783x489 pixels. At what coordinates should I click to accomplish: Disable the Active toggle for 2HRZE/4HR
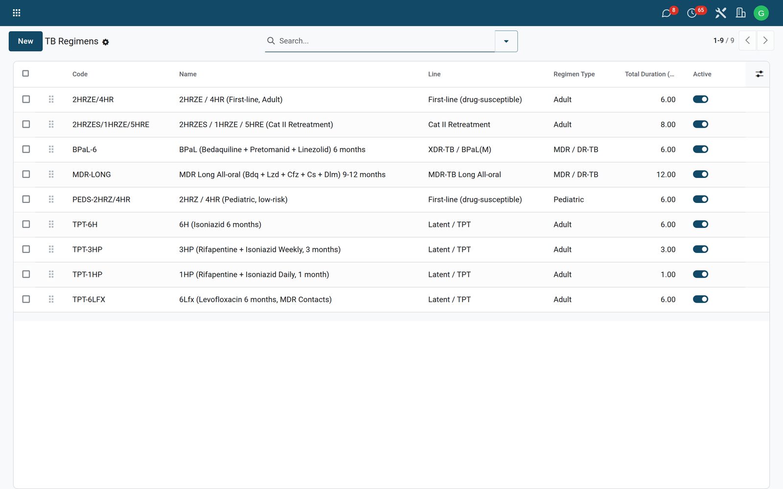700,99
